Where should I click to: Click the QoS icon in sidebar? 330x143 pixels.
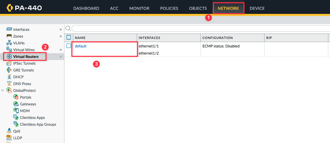9,131
